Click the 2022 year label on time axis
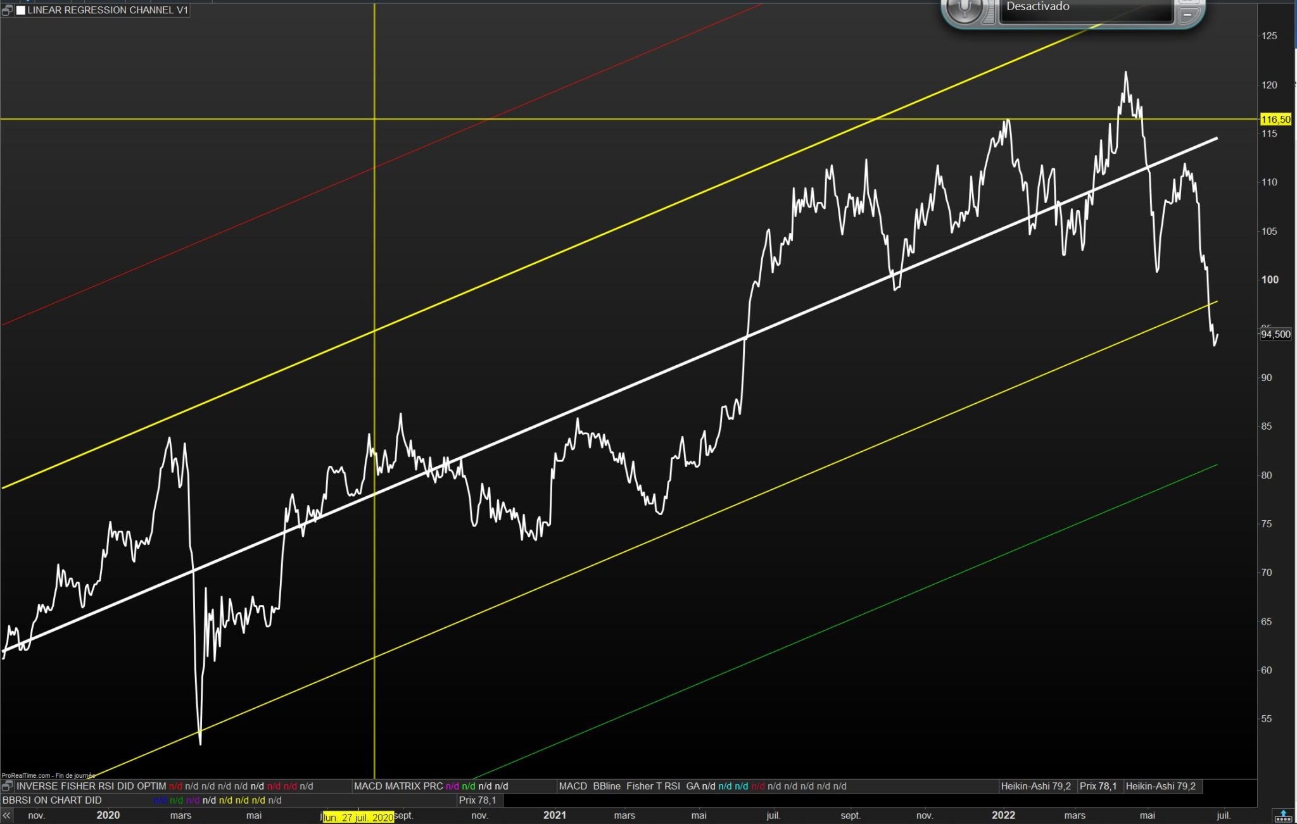 coord(1003,815)
